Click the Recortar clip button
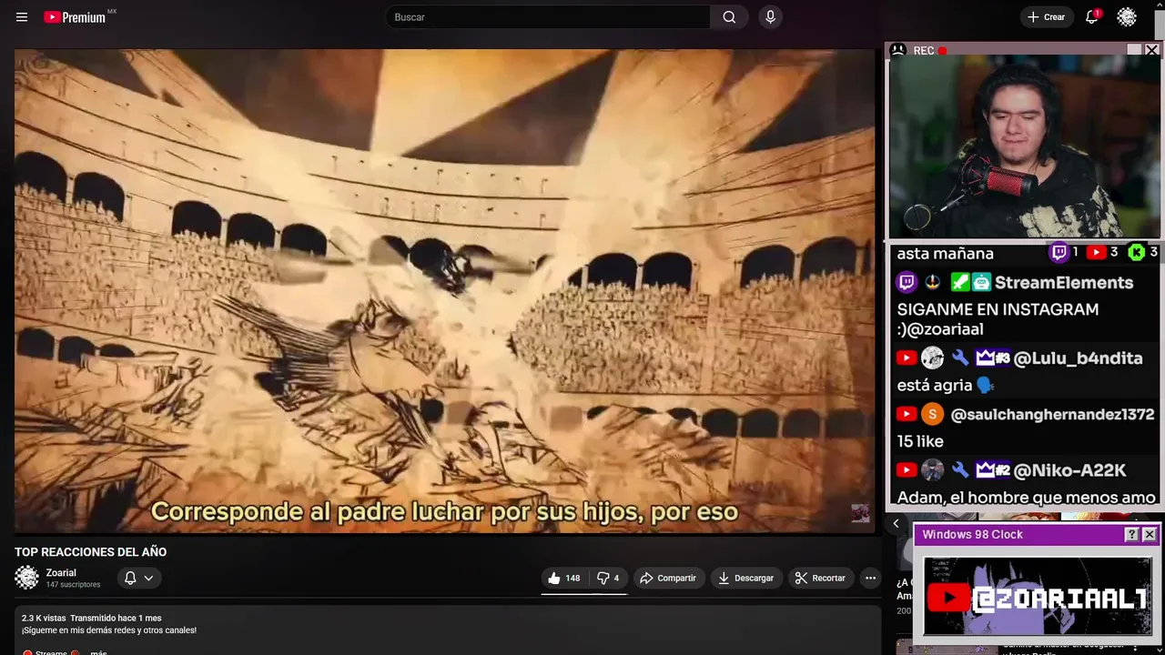This screenshot has height=655, width=1165. click(820, 578)
